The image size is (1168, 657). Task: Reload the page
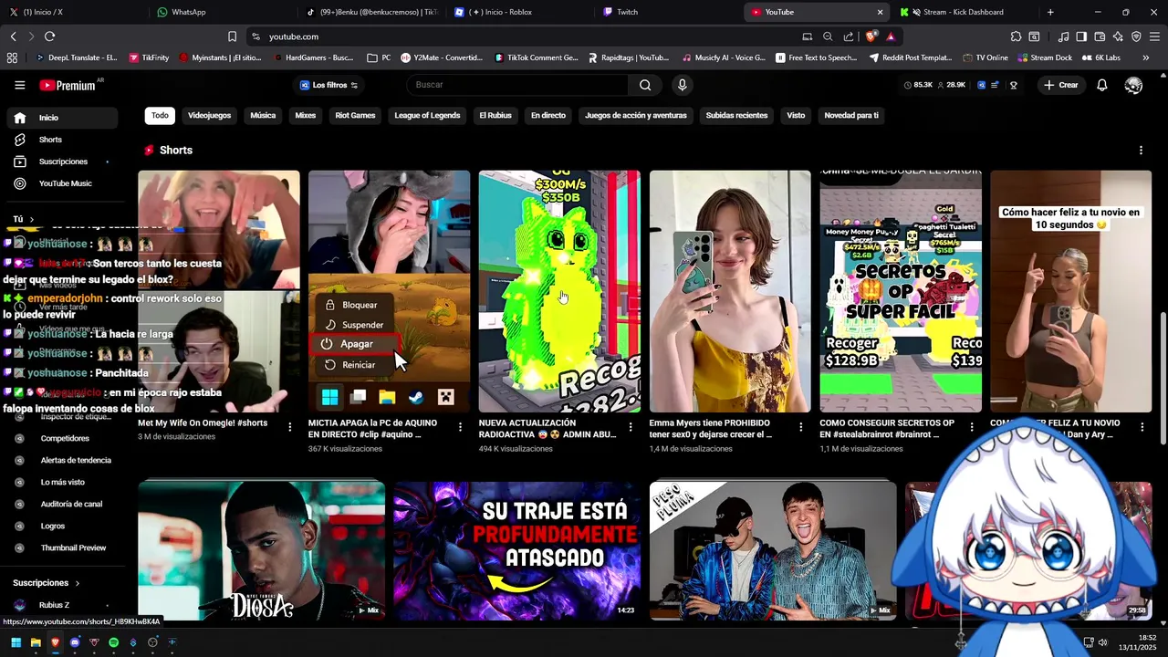[49, 36]
